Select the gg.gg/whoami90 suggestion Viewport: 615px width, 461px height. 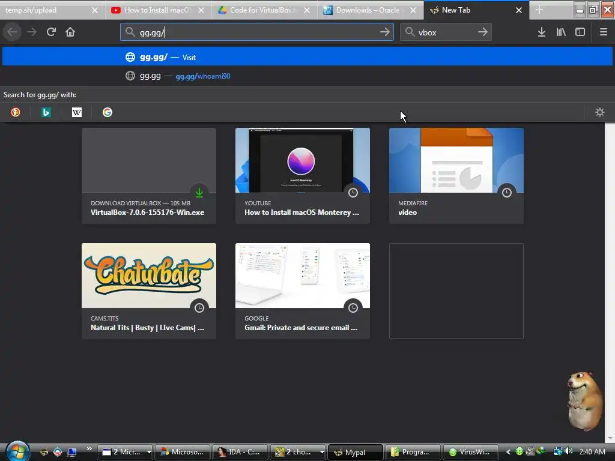[307, 76]
